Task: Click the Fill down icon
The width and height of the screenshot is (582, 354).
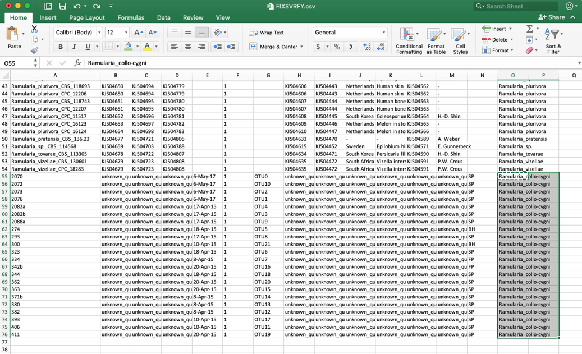Action: pyautogui.click(x=530, y=40)
